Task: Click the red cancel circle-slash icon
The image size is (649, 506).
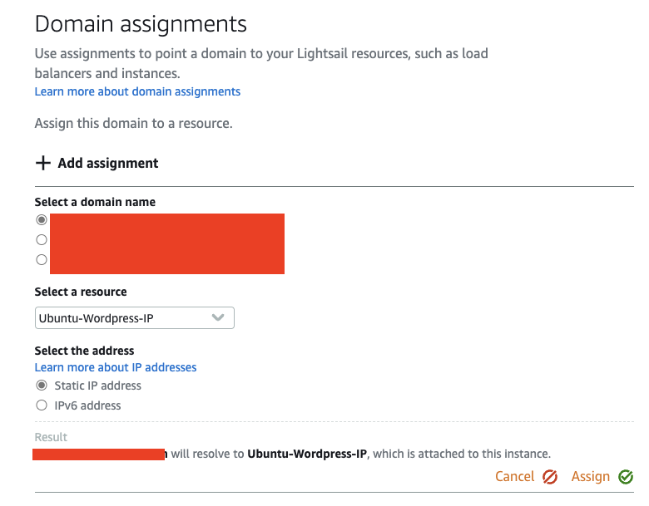Action: coord(550,477)
